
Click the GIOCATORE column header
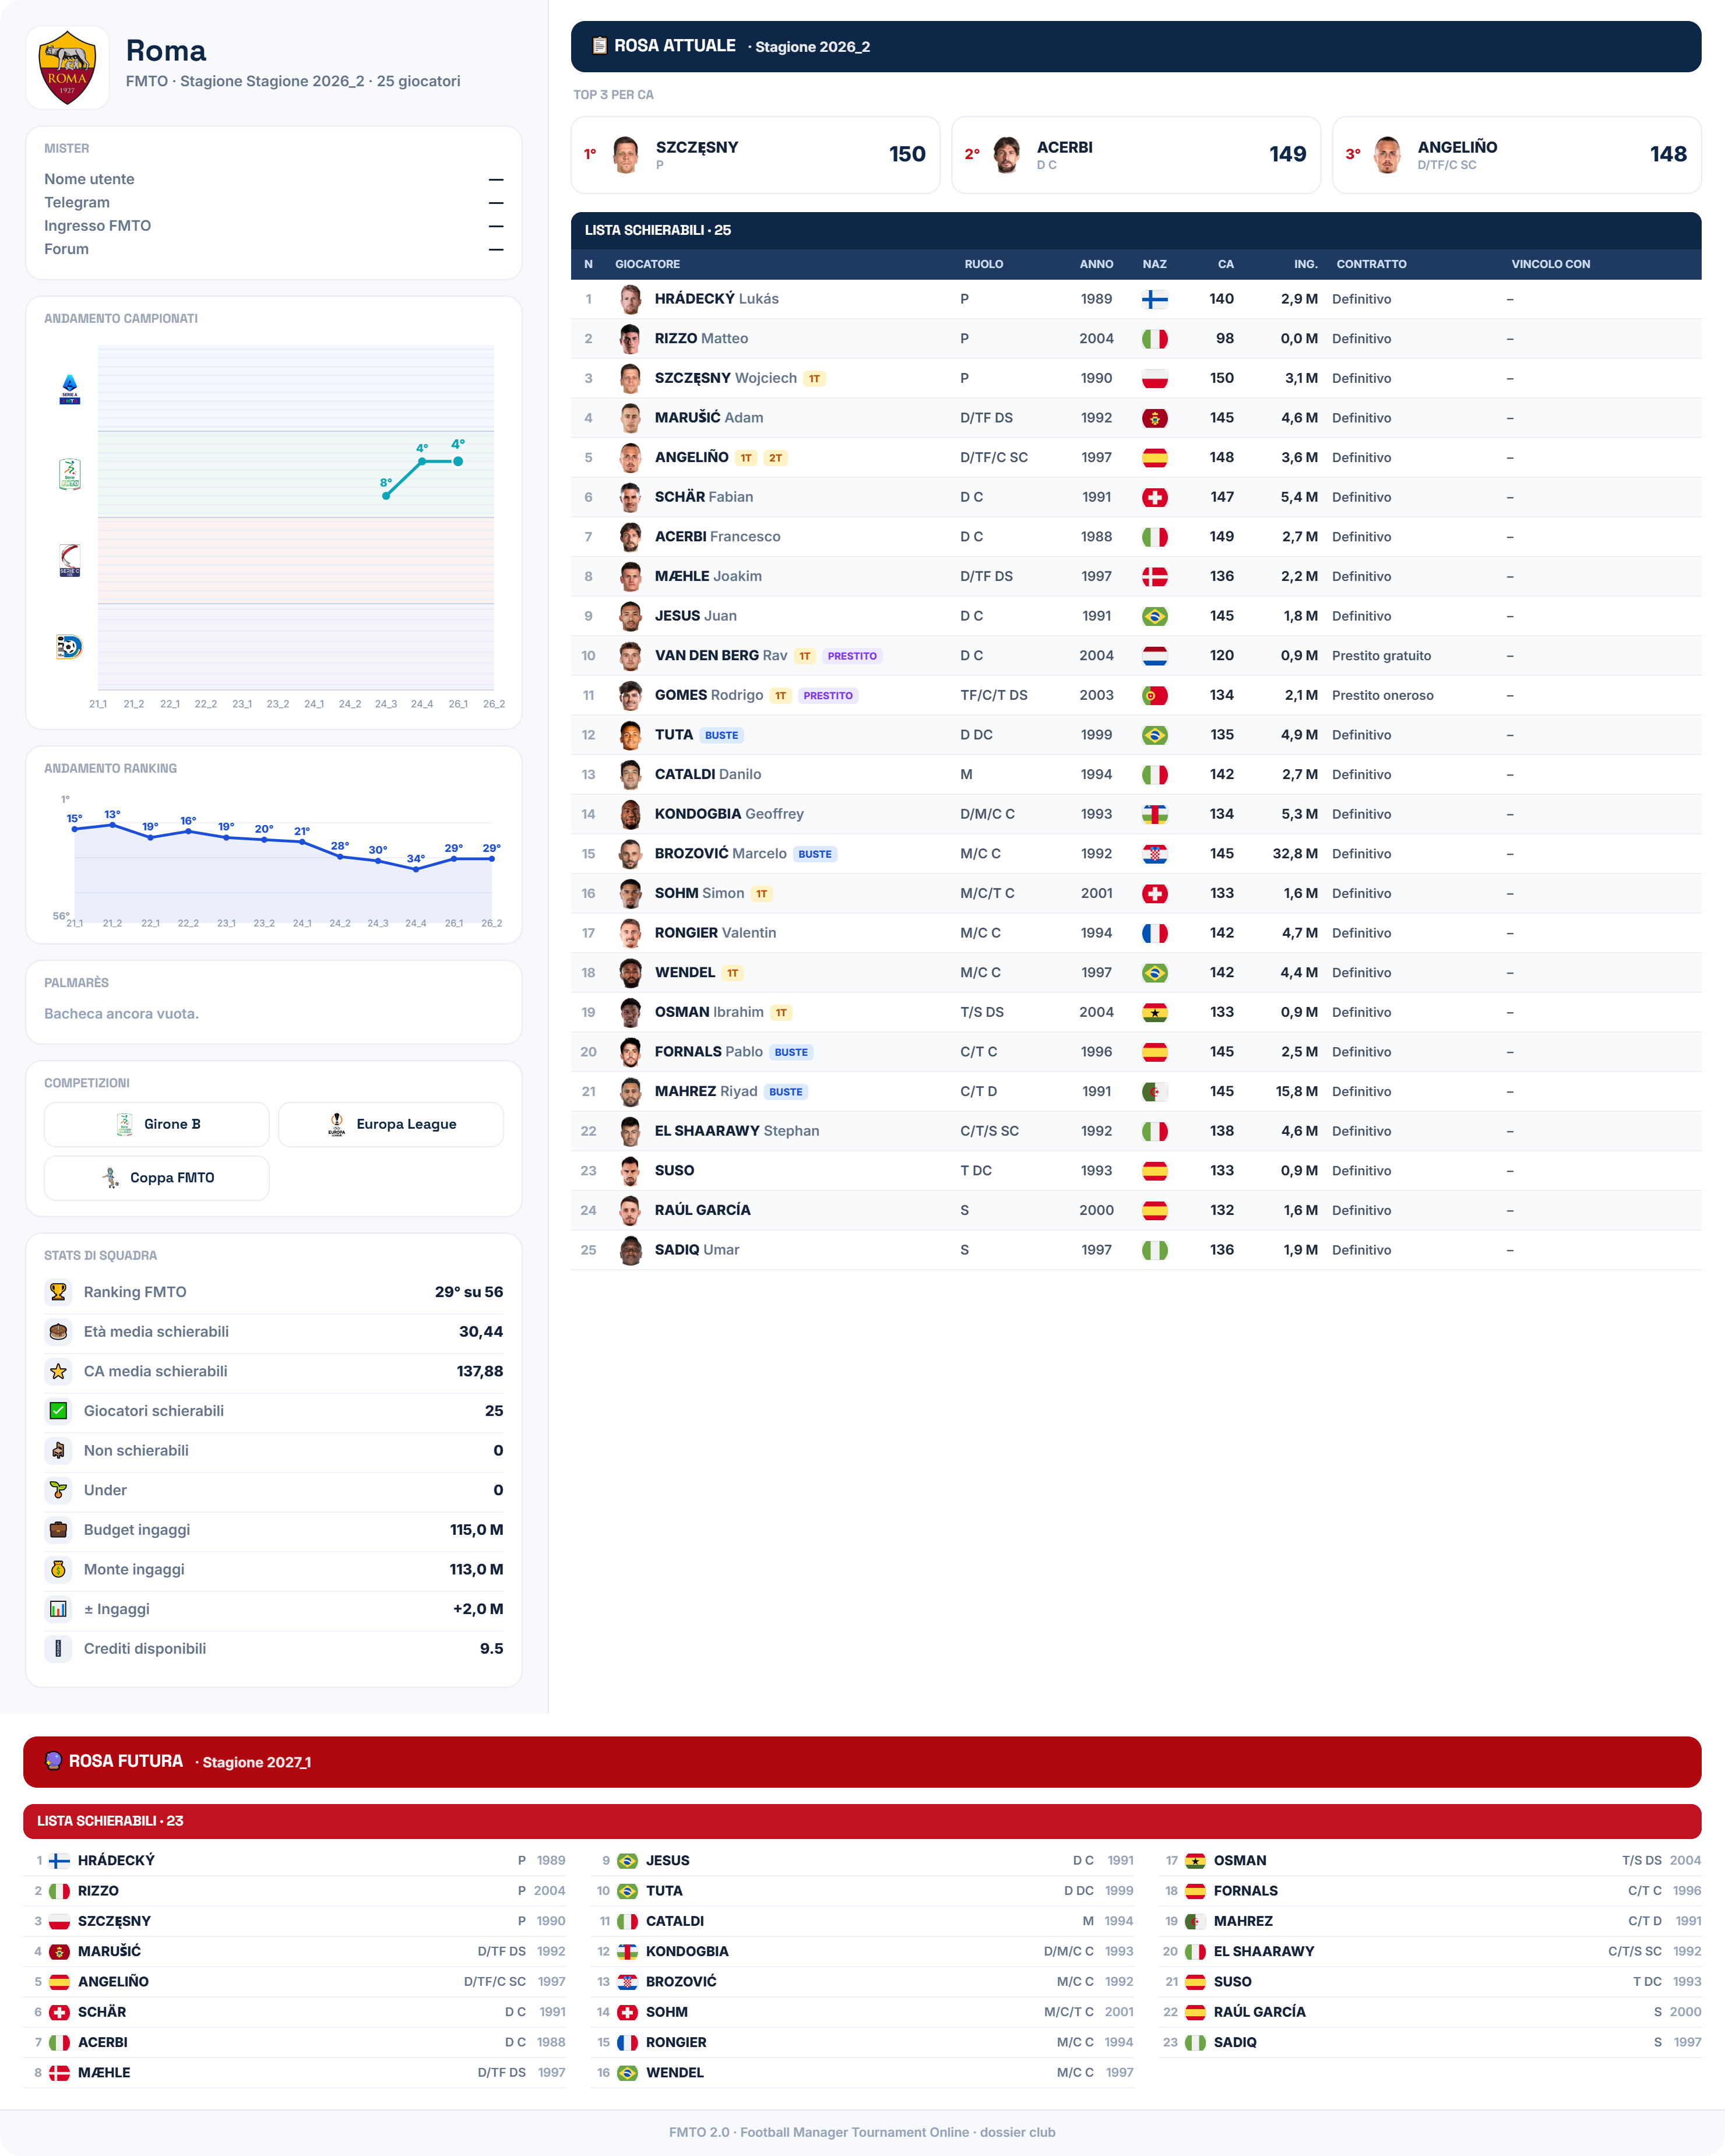[647, 264]
